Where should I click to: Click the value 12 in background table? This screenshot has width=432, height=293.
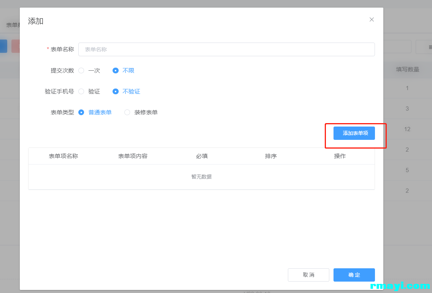407,129
